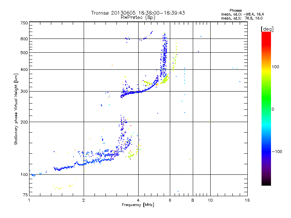291x218 pixels.
Task: Click the plot title 'Tromsø 20130605 18:38:00-18:39:43'
Action: 138,13
